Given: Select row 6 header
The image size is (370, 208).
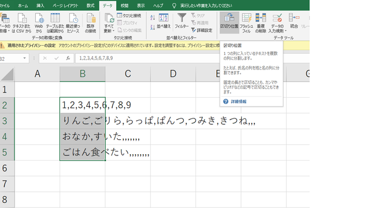Looking at the screenshot, I should (x=7, y=168).
